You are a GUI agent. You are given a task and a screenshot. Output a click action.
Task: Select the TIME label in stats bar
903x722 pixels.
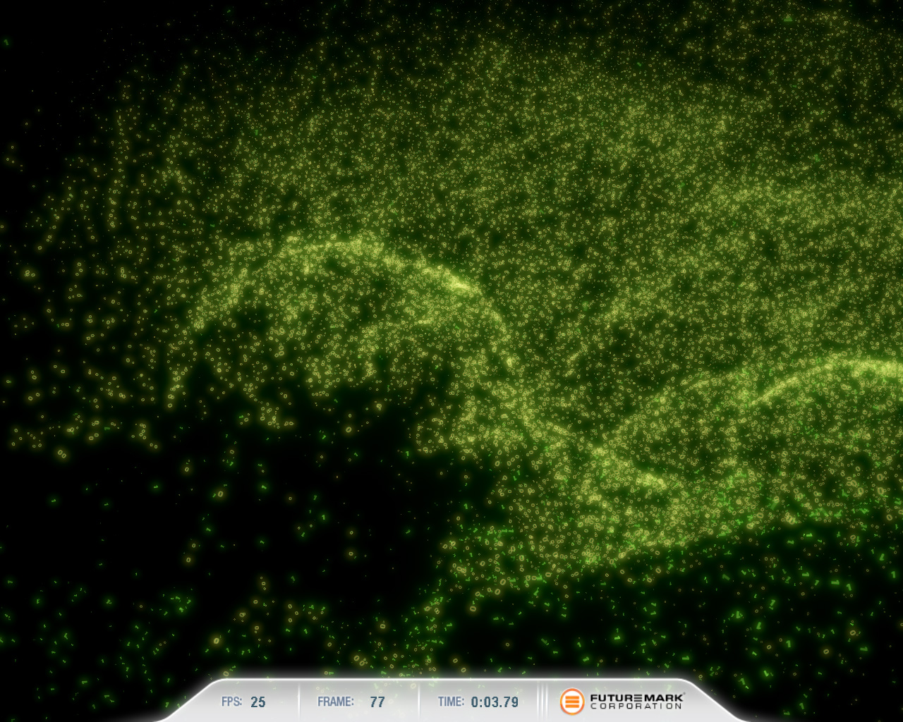coord(451,702)
